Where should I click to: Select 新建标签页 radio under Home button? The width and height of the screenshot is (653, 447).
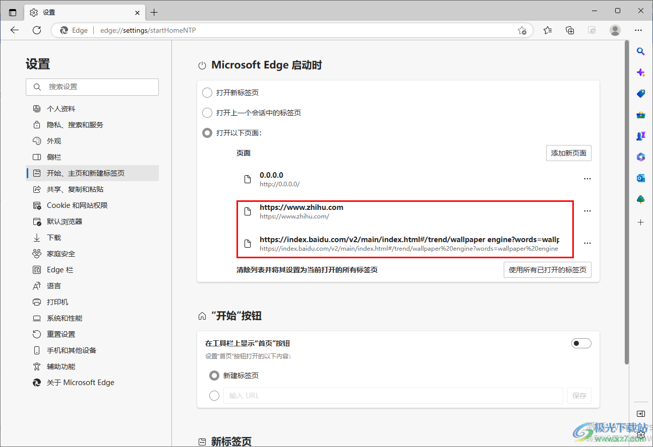(x=214, y=376)
